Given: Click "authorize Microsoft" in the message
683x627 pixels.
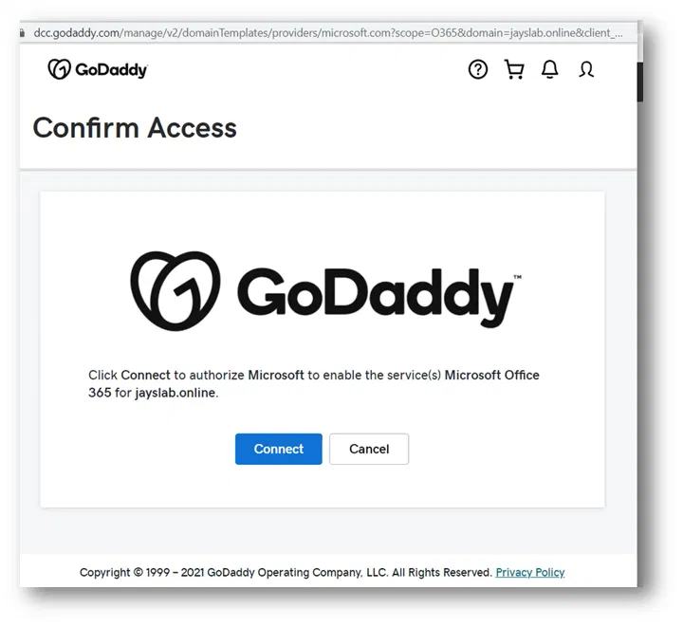Looking at the screenshot, I should [x=247, y=375].
